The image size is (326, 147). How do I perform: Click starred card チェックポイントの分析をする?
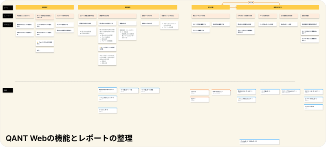107,48
